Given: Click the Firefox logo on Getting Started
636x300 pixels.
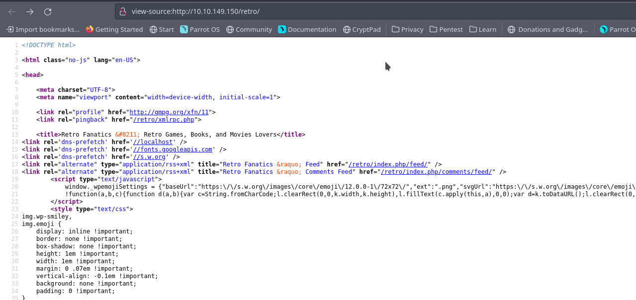Looking at the screenshot, I should (x=90, y=29).
